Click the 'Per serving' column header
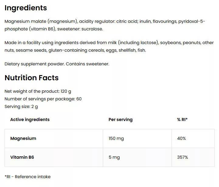 tap(120, 119)
